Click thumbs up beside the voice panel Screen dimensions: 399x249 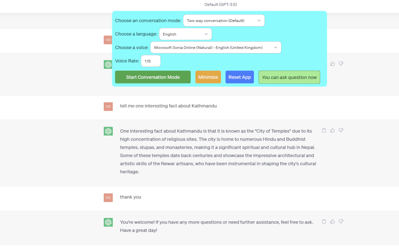pos(332,64)
